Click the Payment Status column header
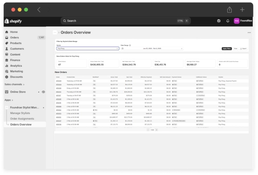 [x=176, y=77]
